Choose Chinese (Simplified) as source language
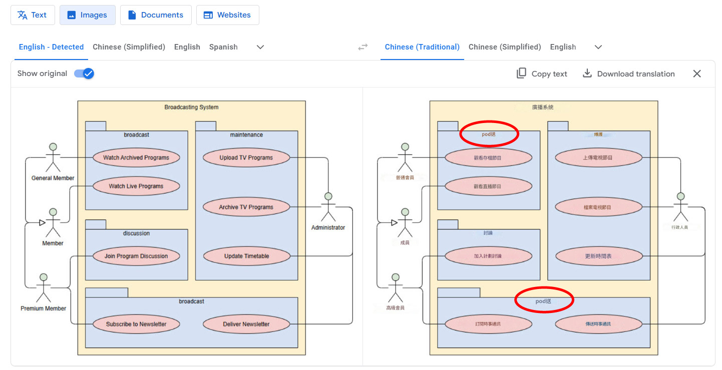 click(x=129, y=47)
